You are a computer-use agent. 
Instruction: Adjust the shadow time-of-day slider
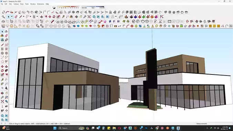point(93,7)
